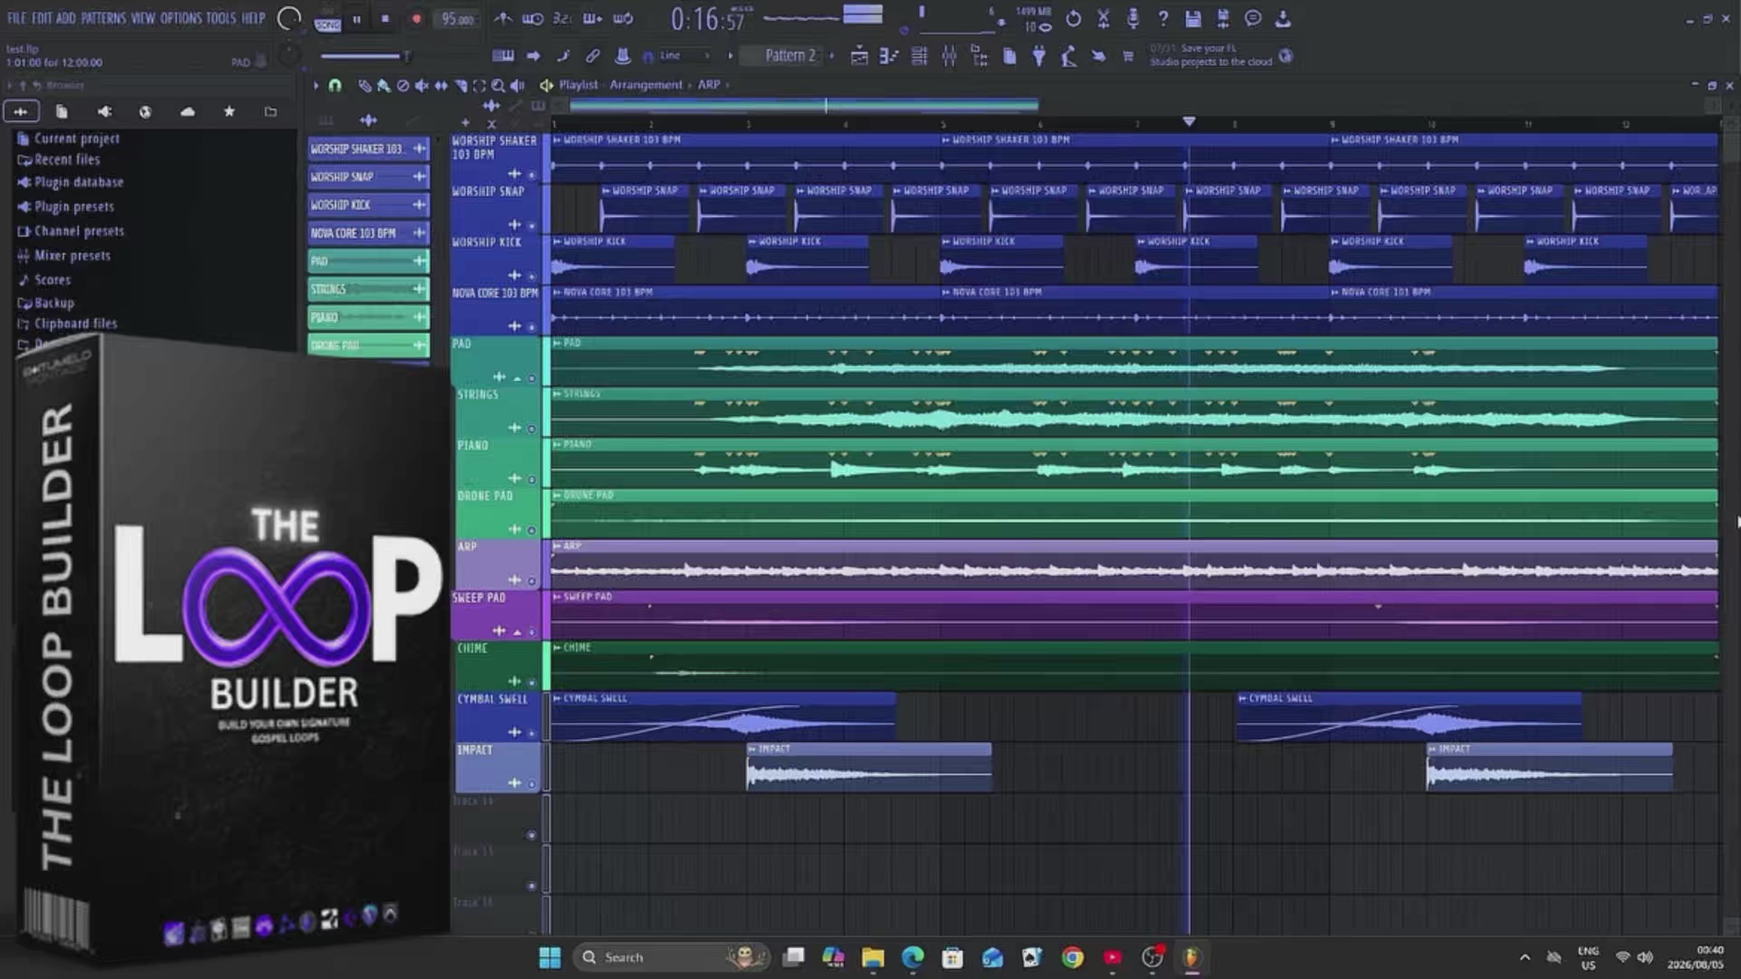
Task: Pause playback with the pause button
Action: (357, 19)
